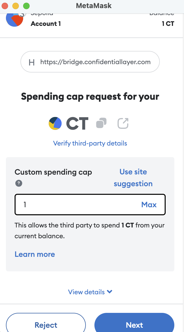Minimize the MetaMask window

(x=16, y=6)
